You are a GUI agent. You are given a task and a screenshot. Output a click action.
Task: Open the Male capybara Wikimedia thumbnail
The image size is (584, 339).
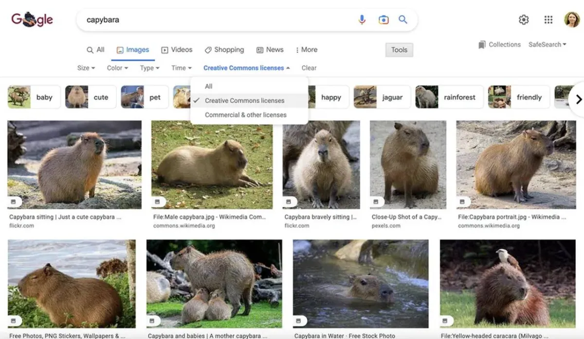tap(212, 165)
